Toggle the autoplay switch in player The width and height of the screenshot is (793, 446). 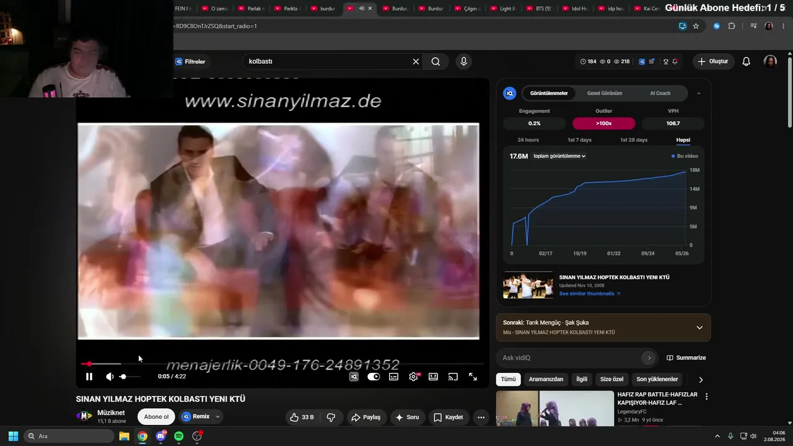[x=374, y=377]
